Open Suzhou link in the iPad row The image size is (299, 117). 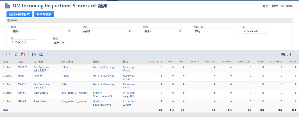point(8,76)
